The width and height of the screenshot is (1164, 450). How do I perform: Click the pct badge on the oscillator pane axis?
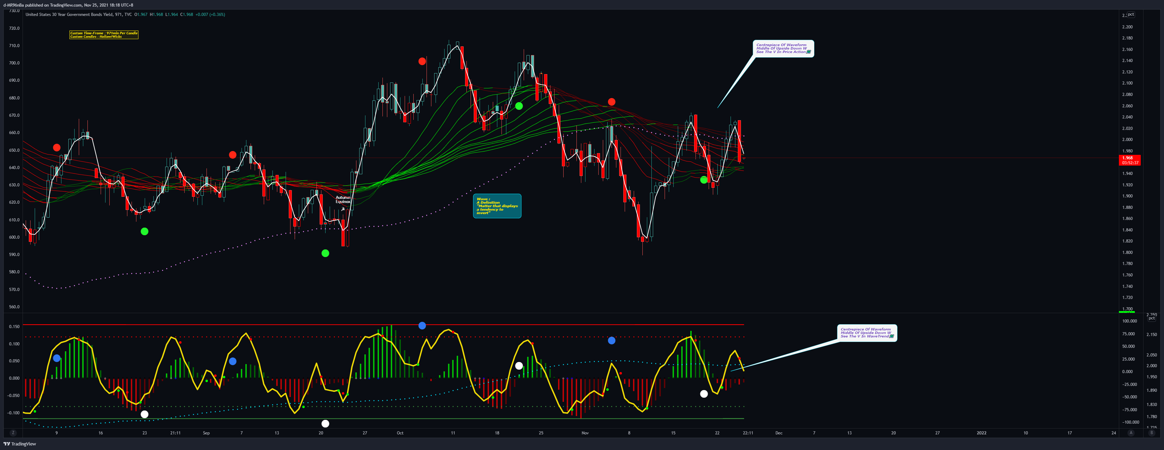[x=1152, y=318]
